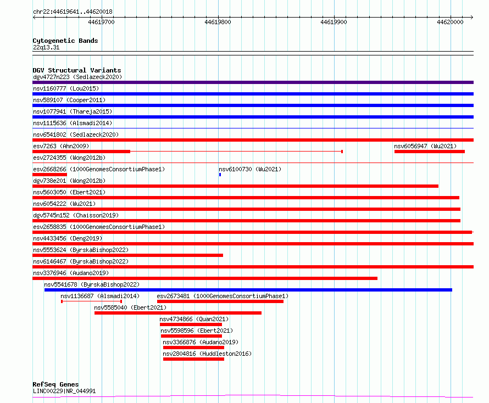Open the nsv6056947 (Wu2021) variant label
The height and width of the screenshot is (403, 489).
click(425, 146)
